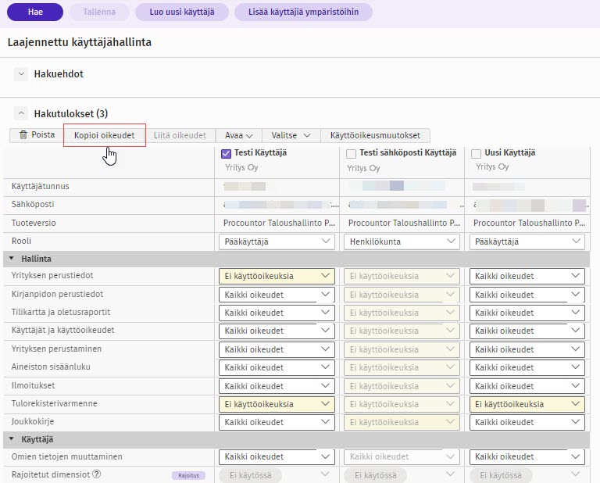
Task: Open Rooli dropdown for Uusi Käyttäjä
Action: coord(527,241)
